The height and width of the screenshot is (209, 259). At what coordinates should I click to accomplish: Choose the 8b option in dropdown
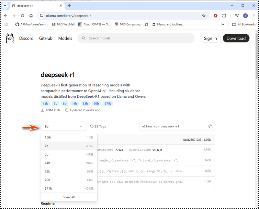[69, 154]
